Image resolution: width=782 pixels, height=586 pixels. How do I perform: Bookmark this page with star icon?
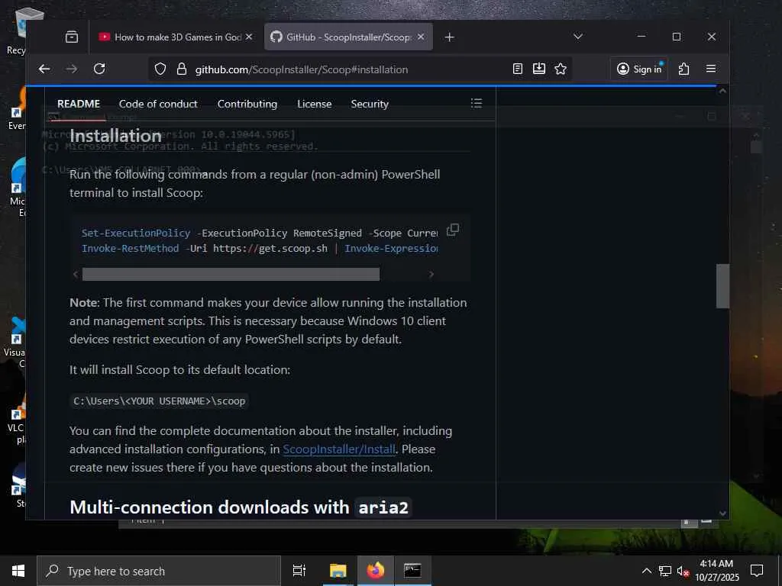coord(561,69)
